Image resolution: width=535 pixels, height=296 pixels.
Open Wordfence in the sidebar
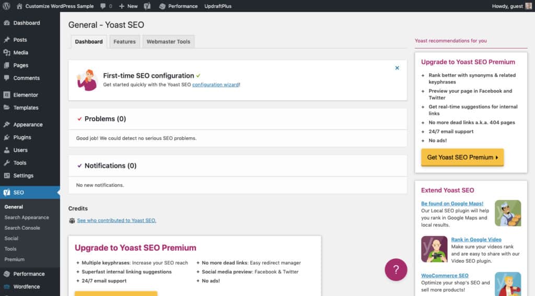pyautogui.click(x=30, y=287)
